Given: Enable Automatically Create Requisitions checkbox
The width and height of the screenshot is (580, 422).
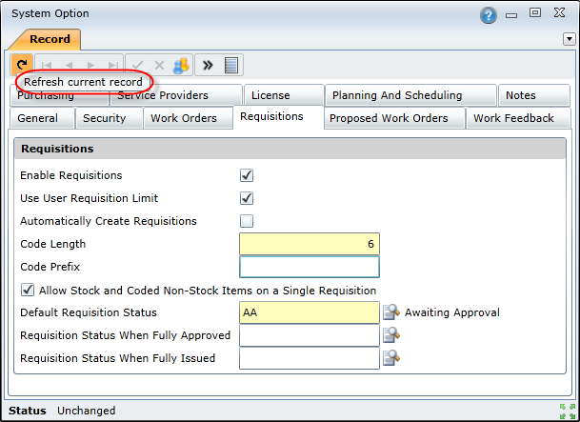Looking at the screenshot, I should [x=247, y=221].
